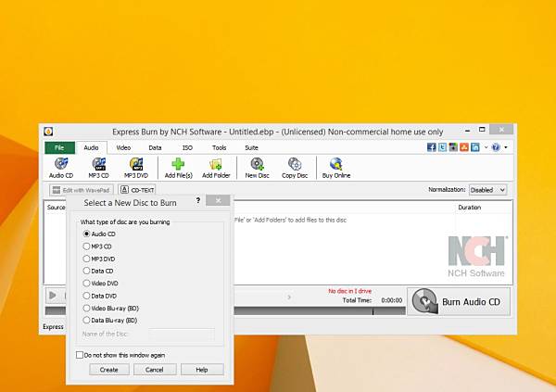Choose the MP3 DVD toolbar icon
Viewport: 556px width, 392px height.
point(136,168)
